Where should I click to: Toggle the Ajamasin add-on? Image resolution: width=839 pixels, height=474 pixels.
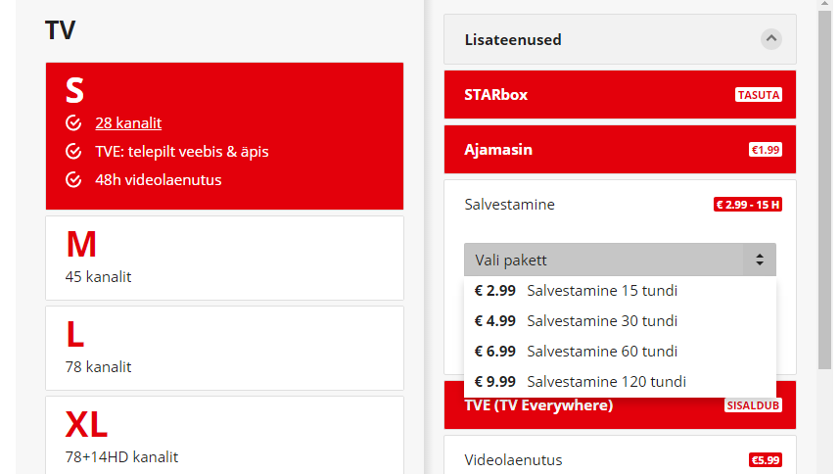click(620, 149)
